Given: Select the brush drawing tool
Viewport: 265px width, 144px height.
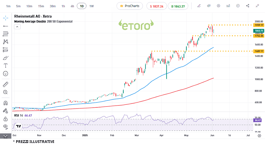Looking at the screenshot, I should click(6, 58).
